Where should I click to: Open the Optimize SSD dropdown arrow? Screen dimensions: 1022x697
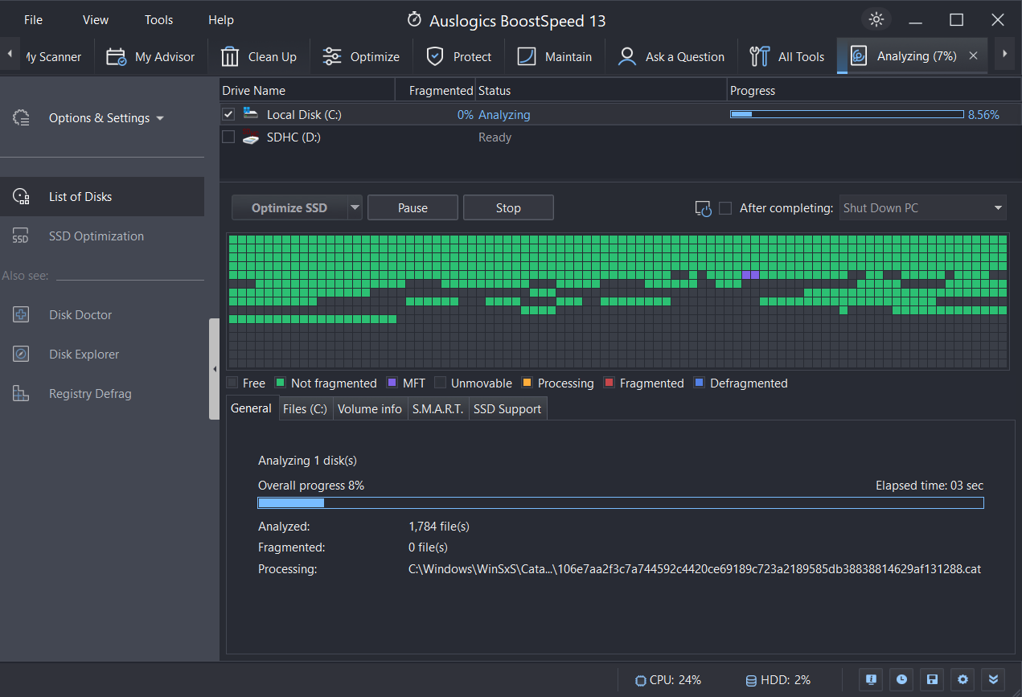pos(355,208)
